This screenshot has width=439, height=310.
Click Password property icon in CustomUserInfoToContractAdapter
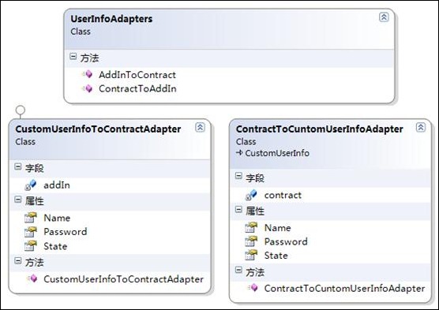coord(31,232)
